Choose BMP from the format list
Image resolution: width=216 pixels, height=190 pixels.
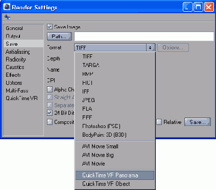115,74
